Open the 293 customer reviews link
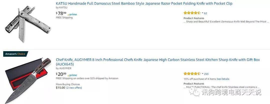Image resolution: width=270 pixels, height=104 pixels. coord(206,74)
